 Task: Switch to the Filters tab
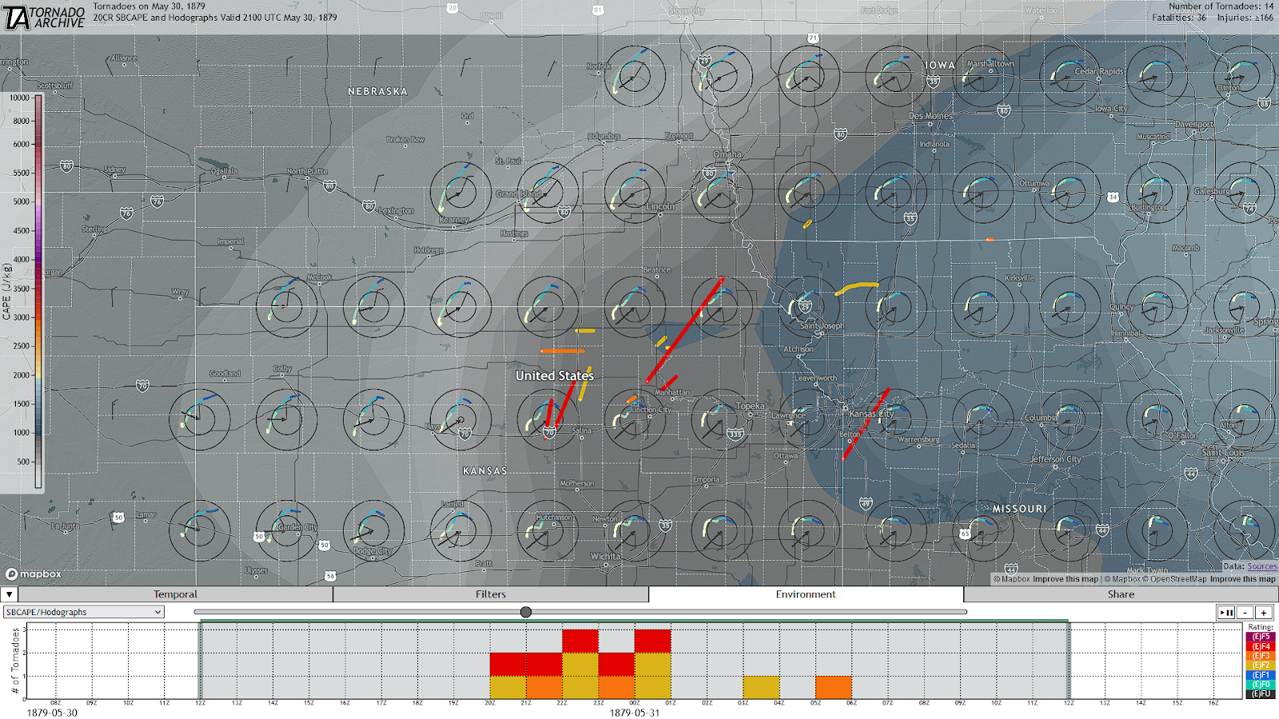pyautogui.click(x=491, y=594)
